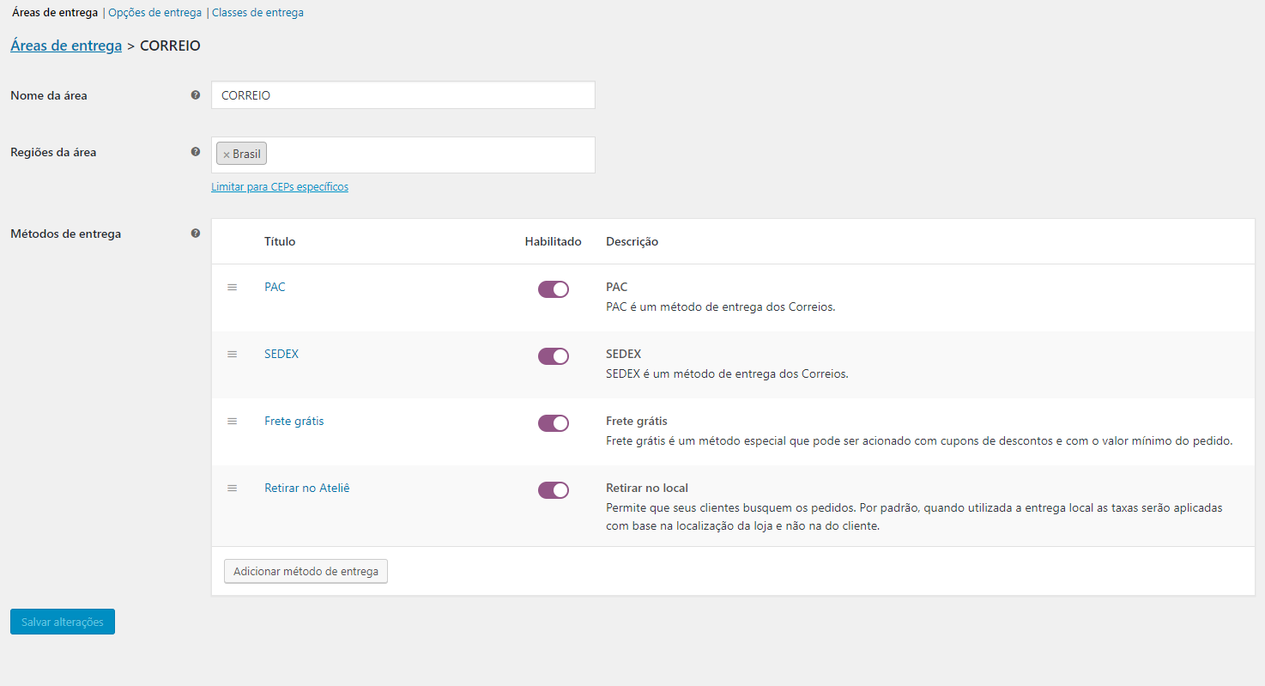Grab the drag handle of the SEDEX row
The image size is (1265, 686).
(232, 354)
